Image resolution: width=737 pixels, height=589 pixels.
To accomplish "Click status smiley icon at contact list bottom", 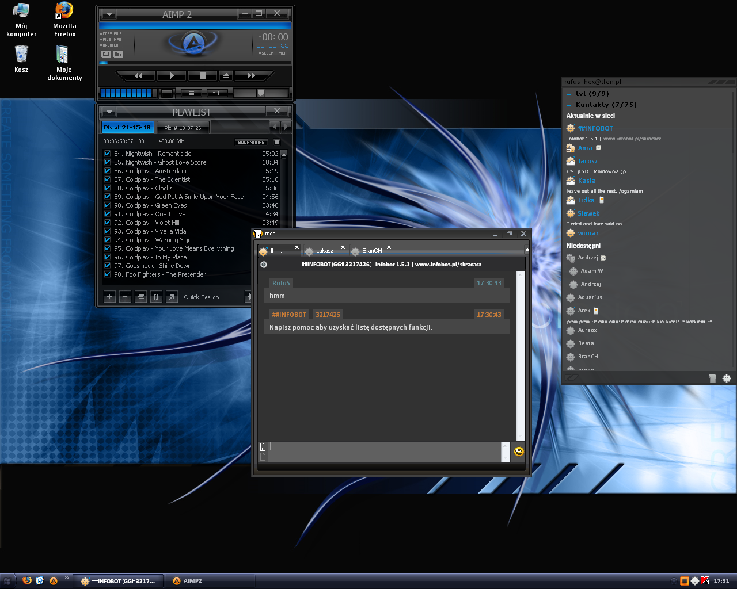I will pos(727,378).
